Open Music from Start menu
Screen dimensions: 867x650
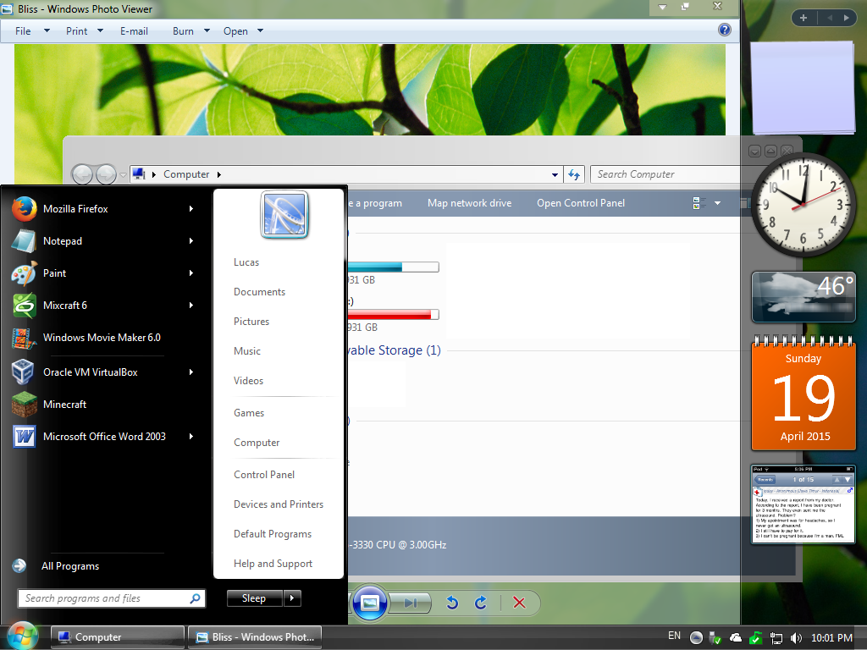(x=246, y=351)
